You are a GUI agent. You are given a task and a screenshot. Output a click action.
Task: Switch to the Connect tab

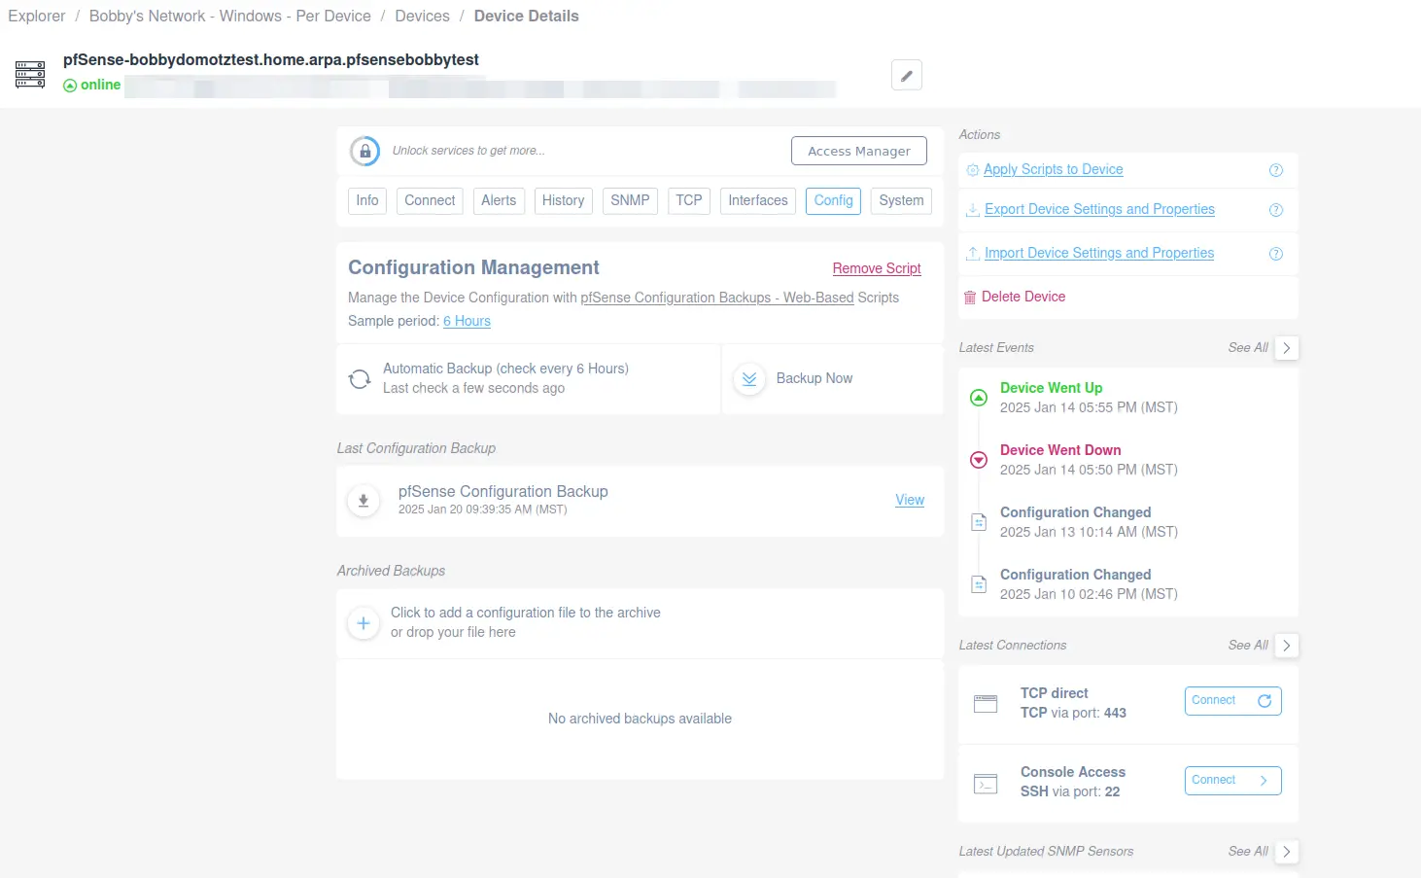[430, 200]
